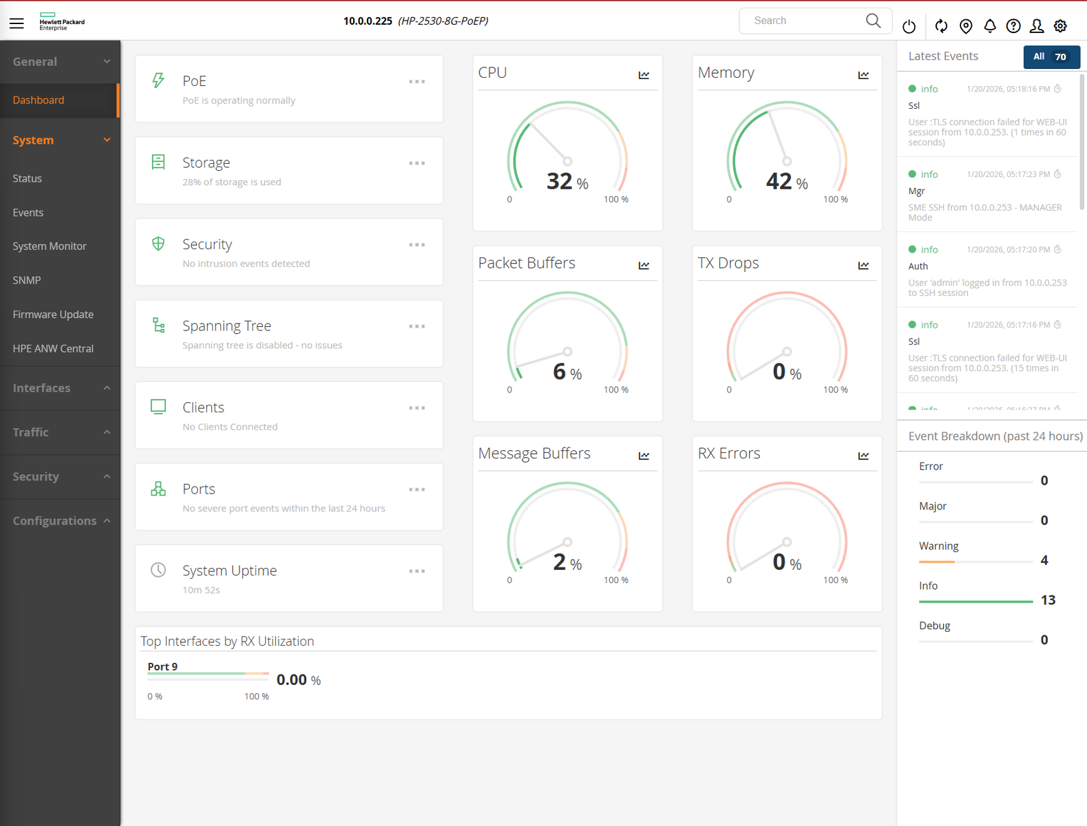
Task: Open the settings gear icon
Action: click(x=1060, y=26)
